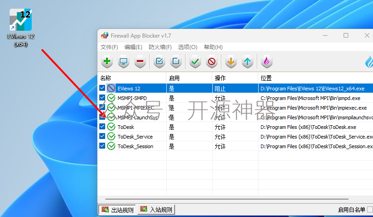Select the ToDesk_Service row name
Image resolution: width=373 pixels, height=217 pixels.
(x=135, y=137)
